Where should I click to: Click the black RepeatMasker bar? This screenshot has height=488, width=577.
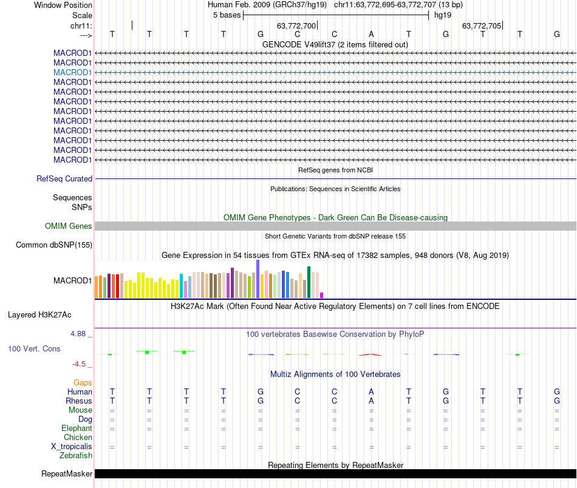335,473
